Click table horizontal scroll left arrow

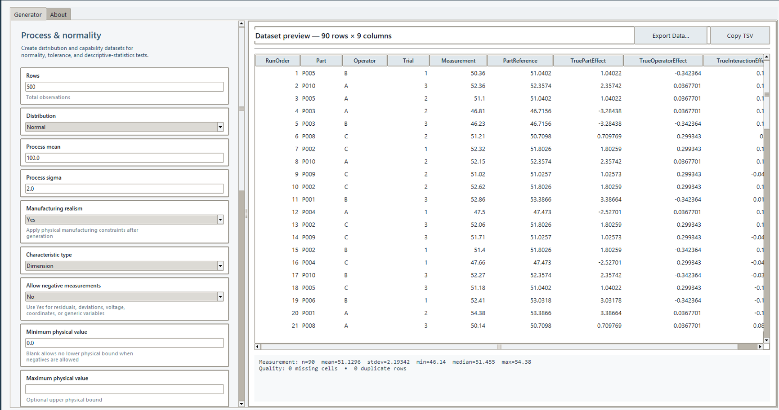point(258,347)
